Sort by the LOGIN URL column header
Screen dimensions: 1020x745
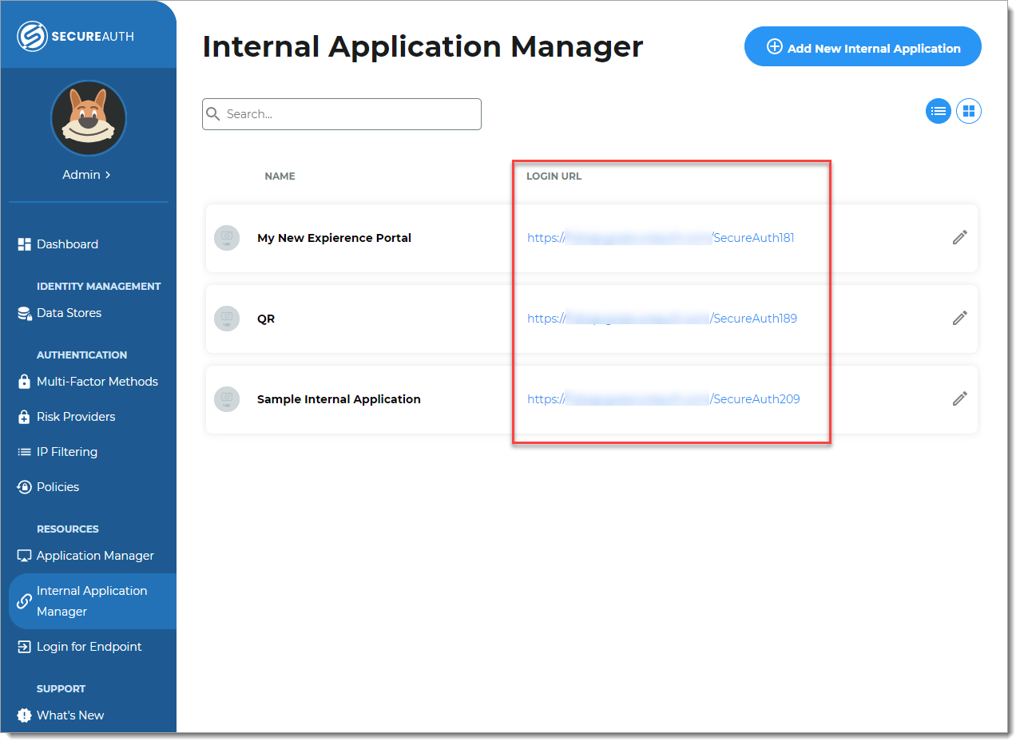(x=554, y=176)
